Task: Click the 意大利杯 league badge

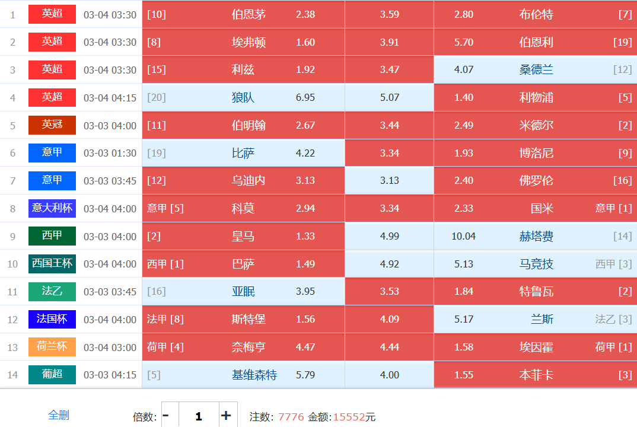Action: click(52, 208)
